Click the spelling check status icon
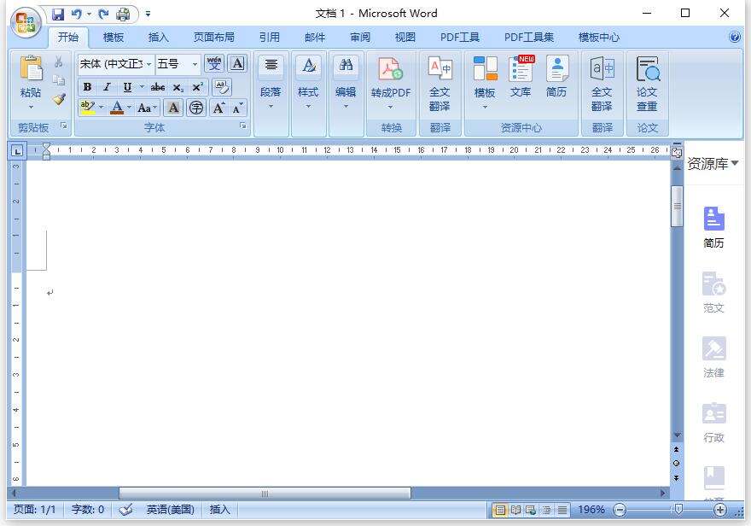Screen dimensions: 751x526 point(125,510)
